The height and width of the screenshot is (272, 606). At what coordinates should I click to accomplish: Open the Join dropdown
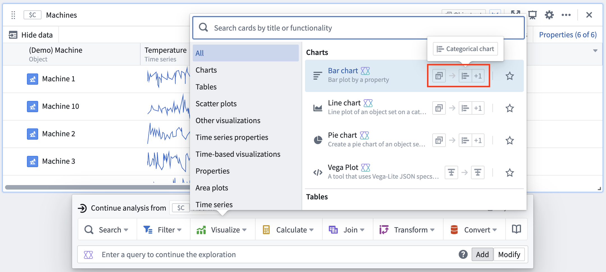(347, 230)
